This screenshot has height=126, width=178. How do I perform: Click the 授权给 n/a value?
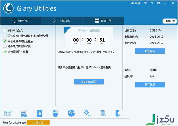pyautogui.click(x=152, y=76)
